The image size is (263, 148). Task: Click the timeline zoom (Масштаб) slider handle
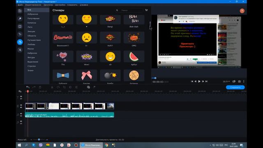39,139
